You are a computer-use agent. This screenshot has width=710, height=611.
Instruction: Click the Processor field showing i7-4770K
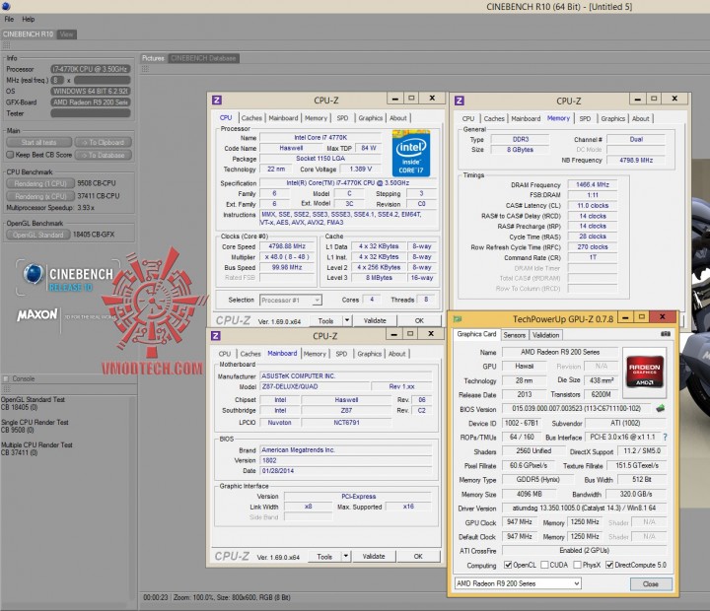(x=91, y=69)
